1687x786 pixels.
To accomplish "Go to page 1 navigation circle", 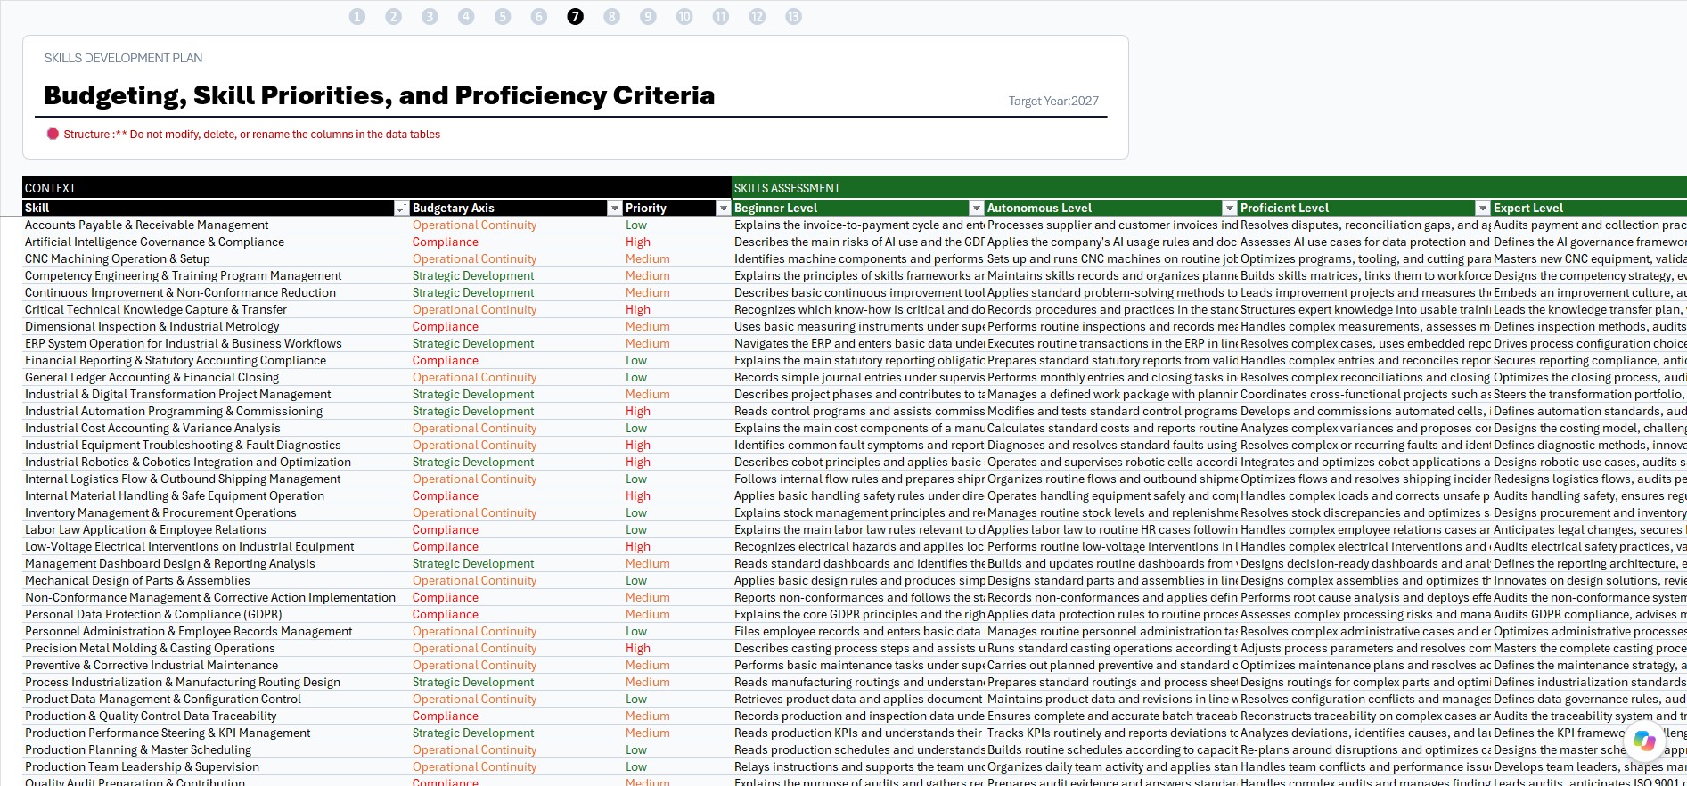I will coord(357,17).
